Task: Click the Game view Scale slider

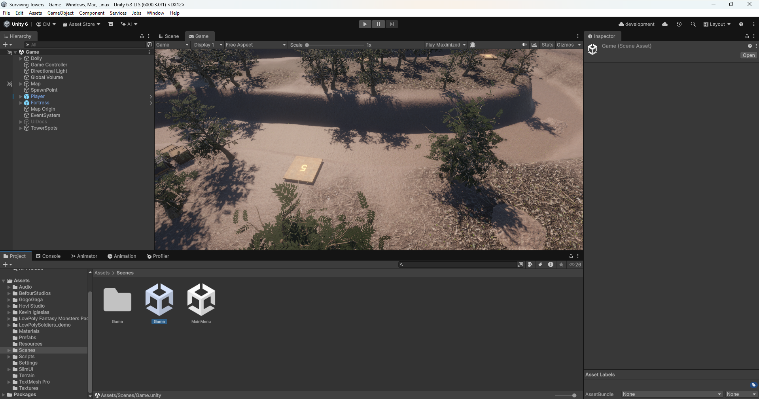Action: [x=335, y=45]
